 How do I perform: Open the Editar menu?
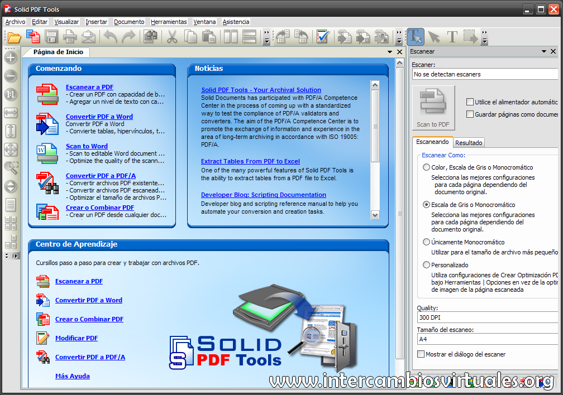[40, 22]
